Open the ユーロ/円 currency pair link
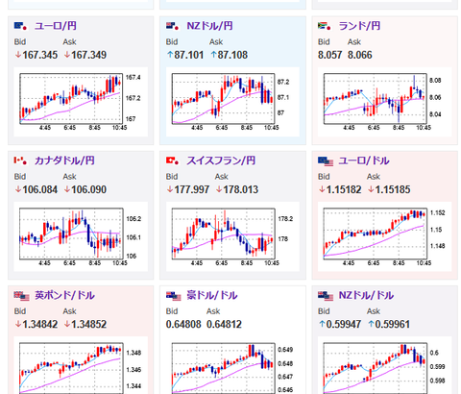Viewport: 461px width, 394px height. click(56, 26)
